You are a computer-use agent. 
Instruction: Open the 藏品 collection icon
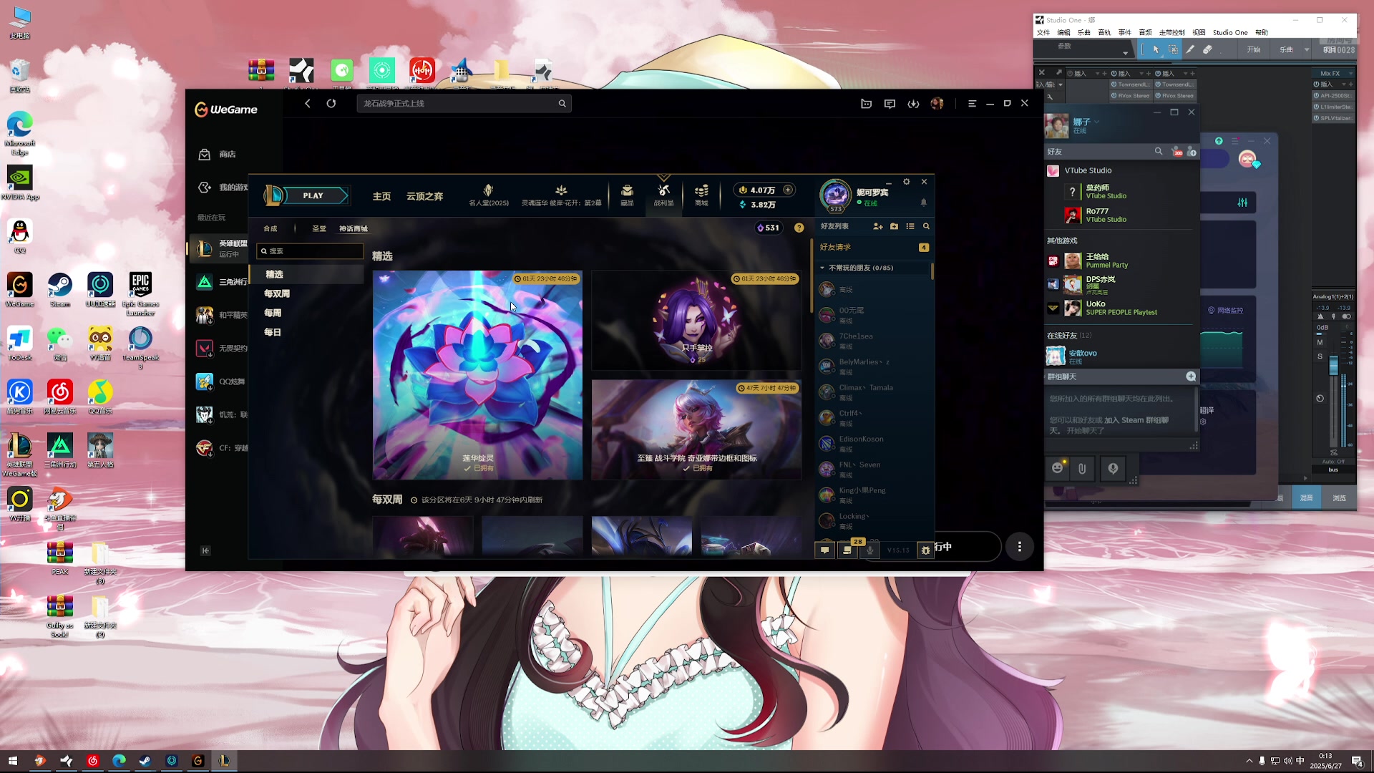[627, 195]
